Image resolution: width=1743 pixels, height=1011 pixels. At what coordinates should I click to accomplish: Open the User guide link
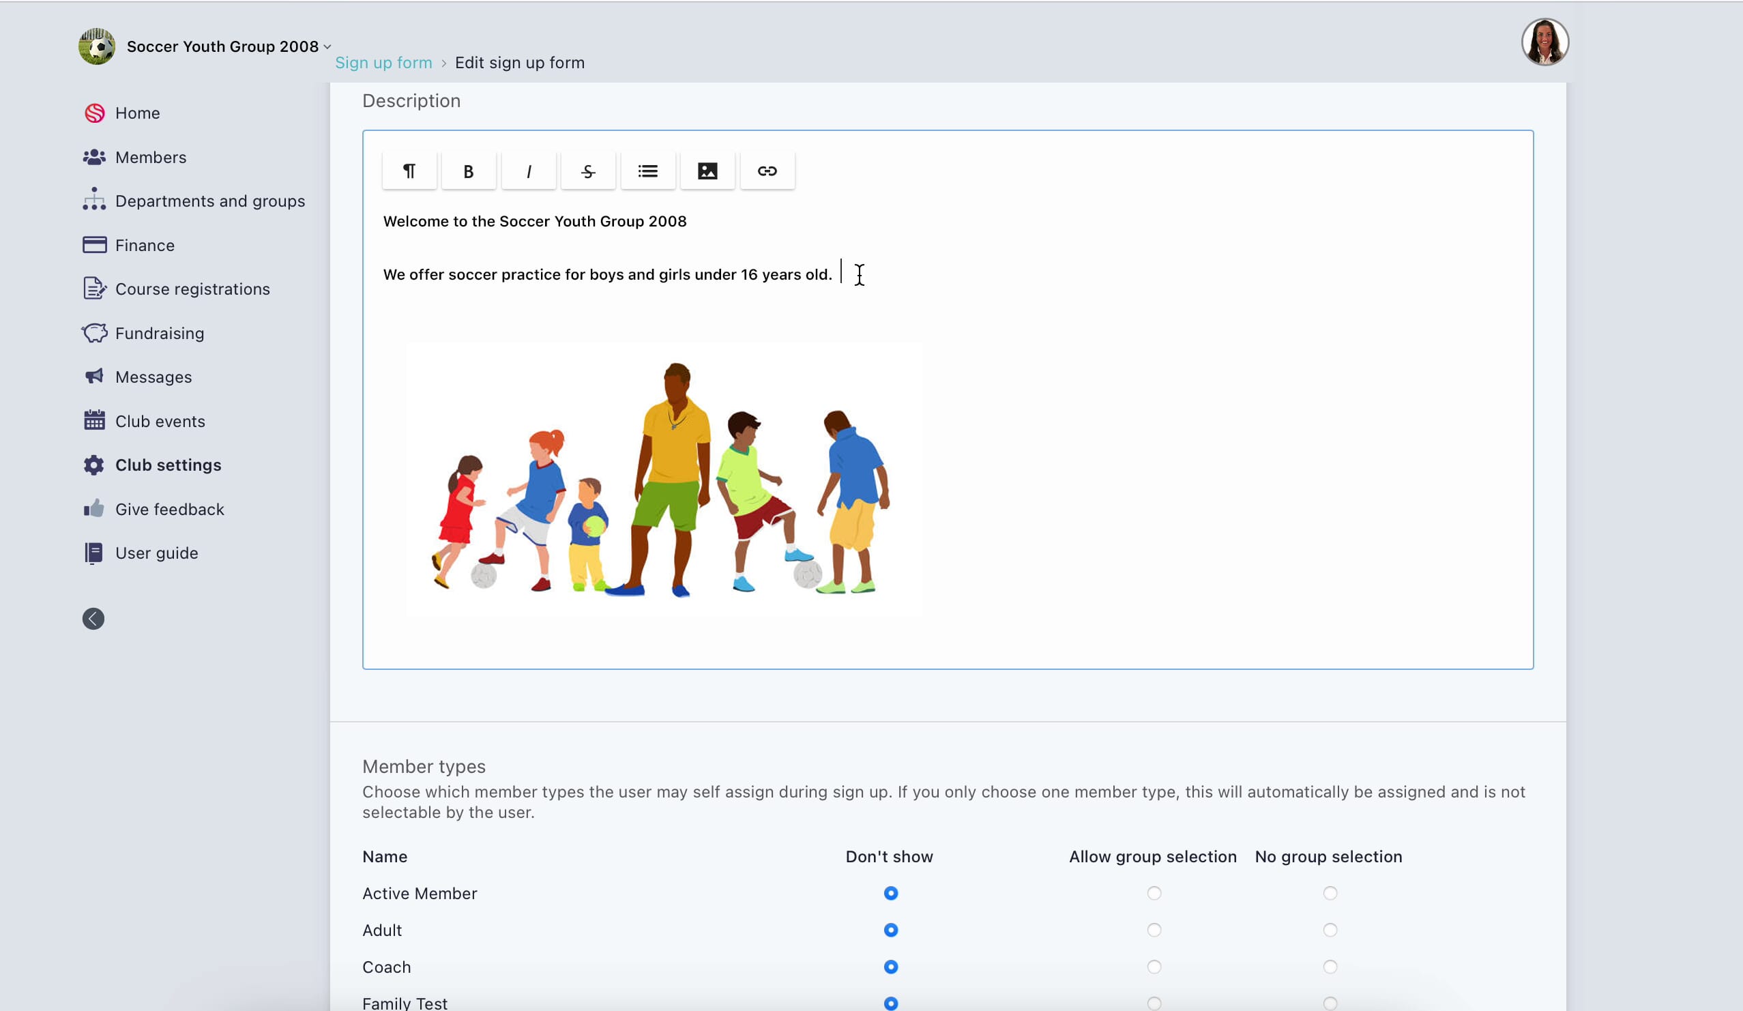tap(156, 553)
